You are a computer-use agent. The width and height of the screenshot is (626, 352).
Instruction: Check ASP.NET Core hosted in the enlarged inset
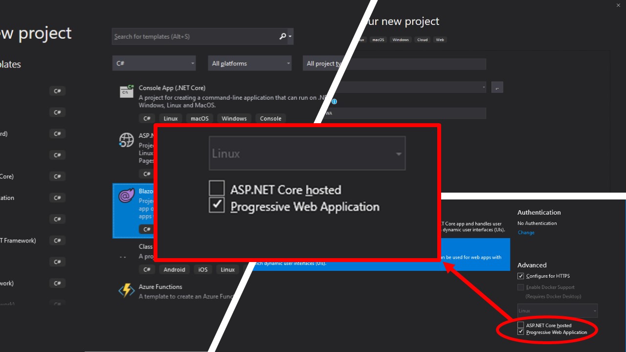(x=217, y=189)
